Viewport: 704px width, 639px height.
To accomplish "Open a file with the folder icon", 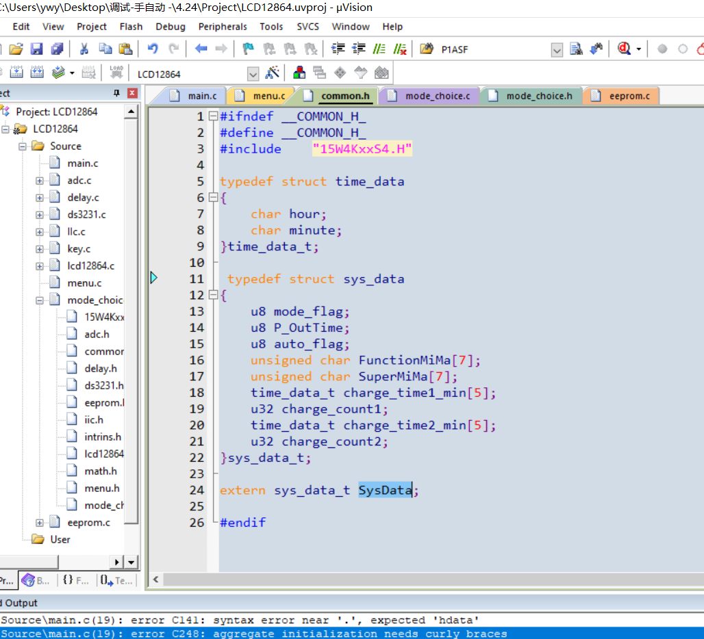I will 16,49.
